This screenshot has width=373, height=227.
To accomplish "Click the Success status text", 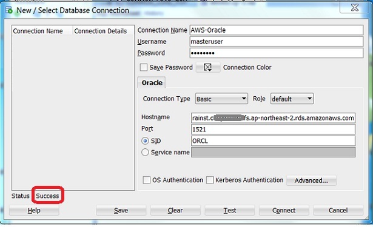I will (47, 196).
